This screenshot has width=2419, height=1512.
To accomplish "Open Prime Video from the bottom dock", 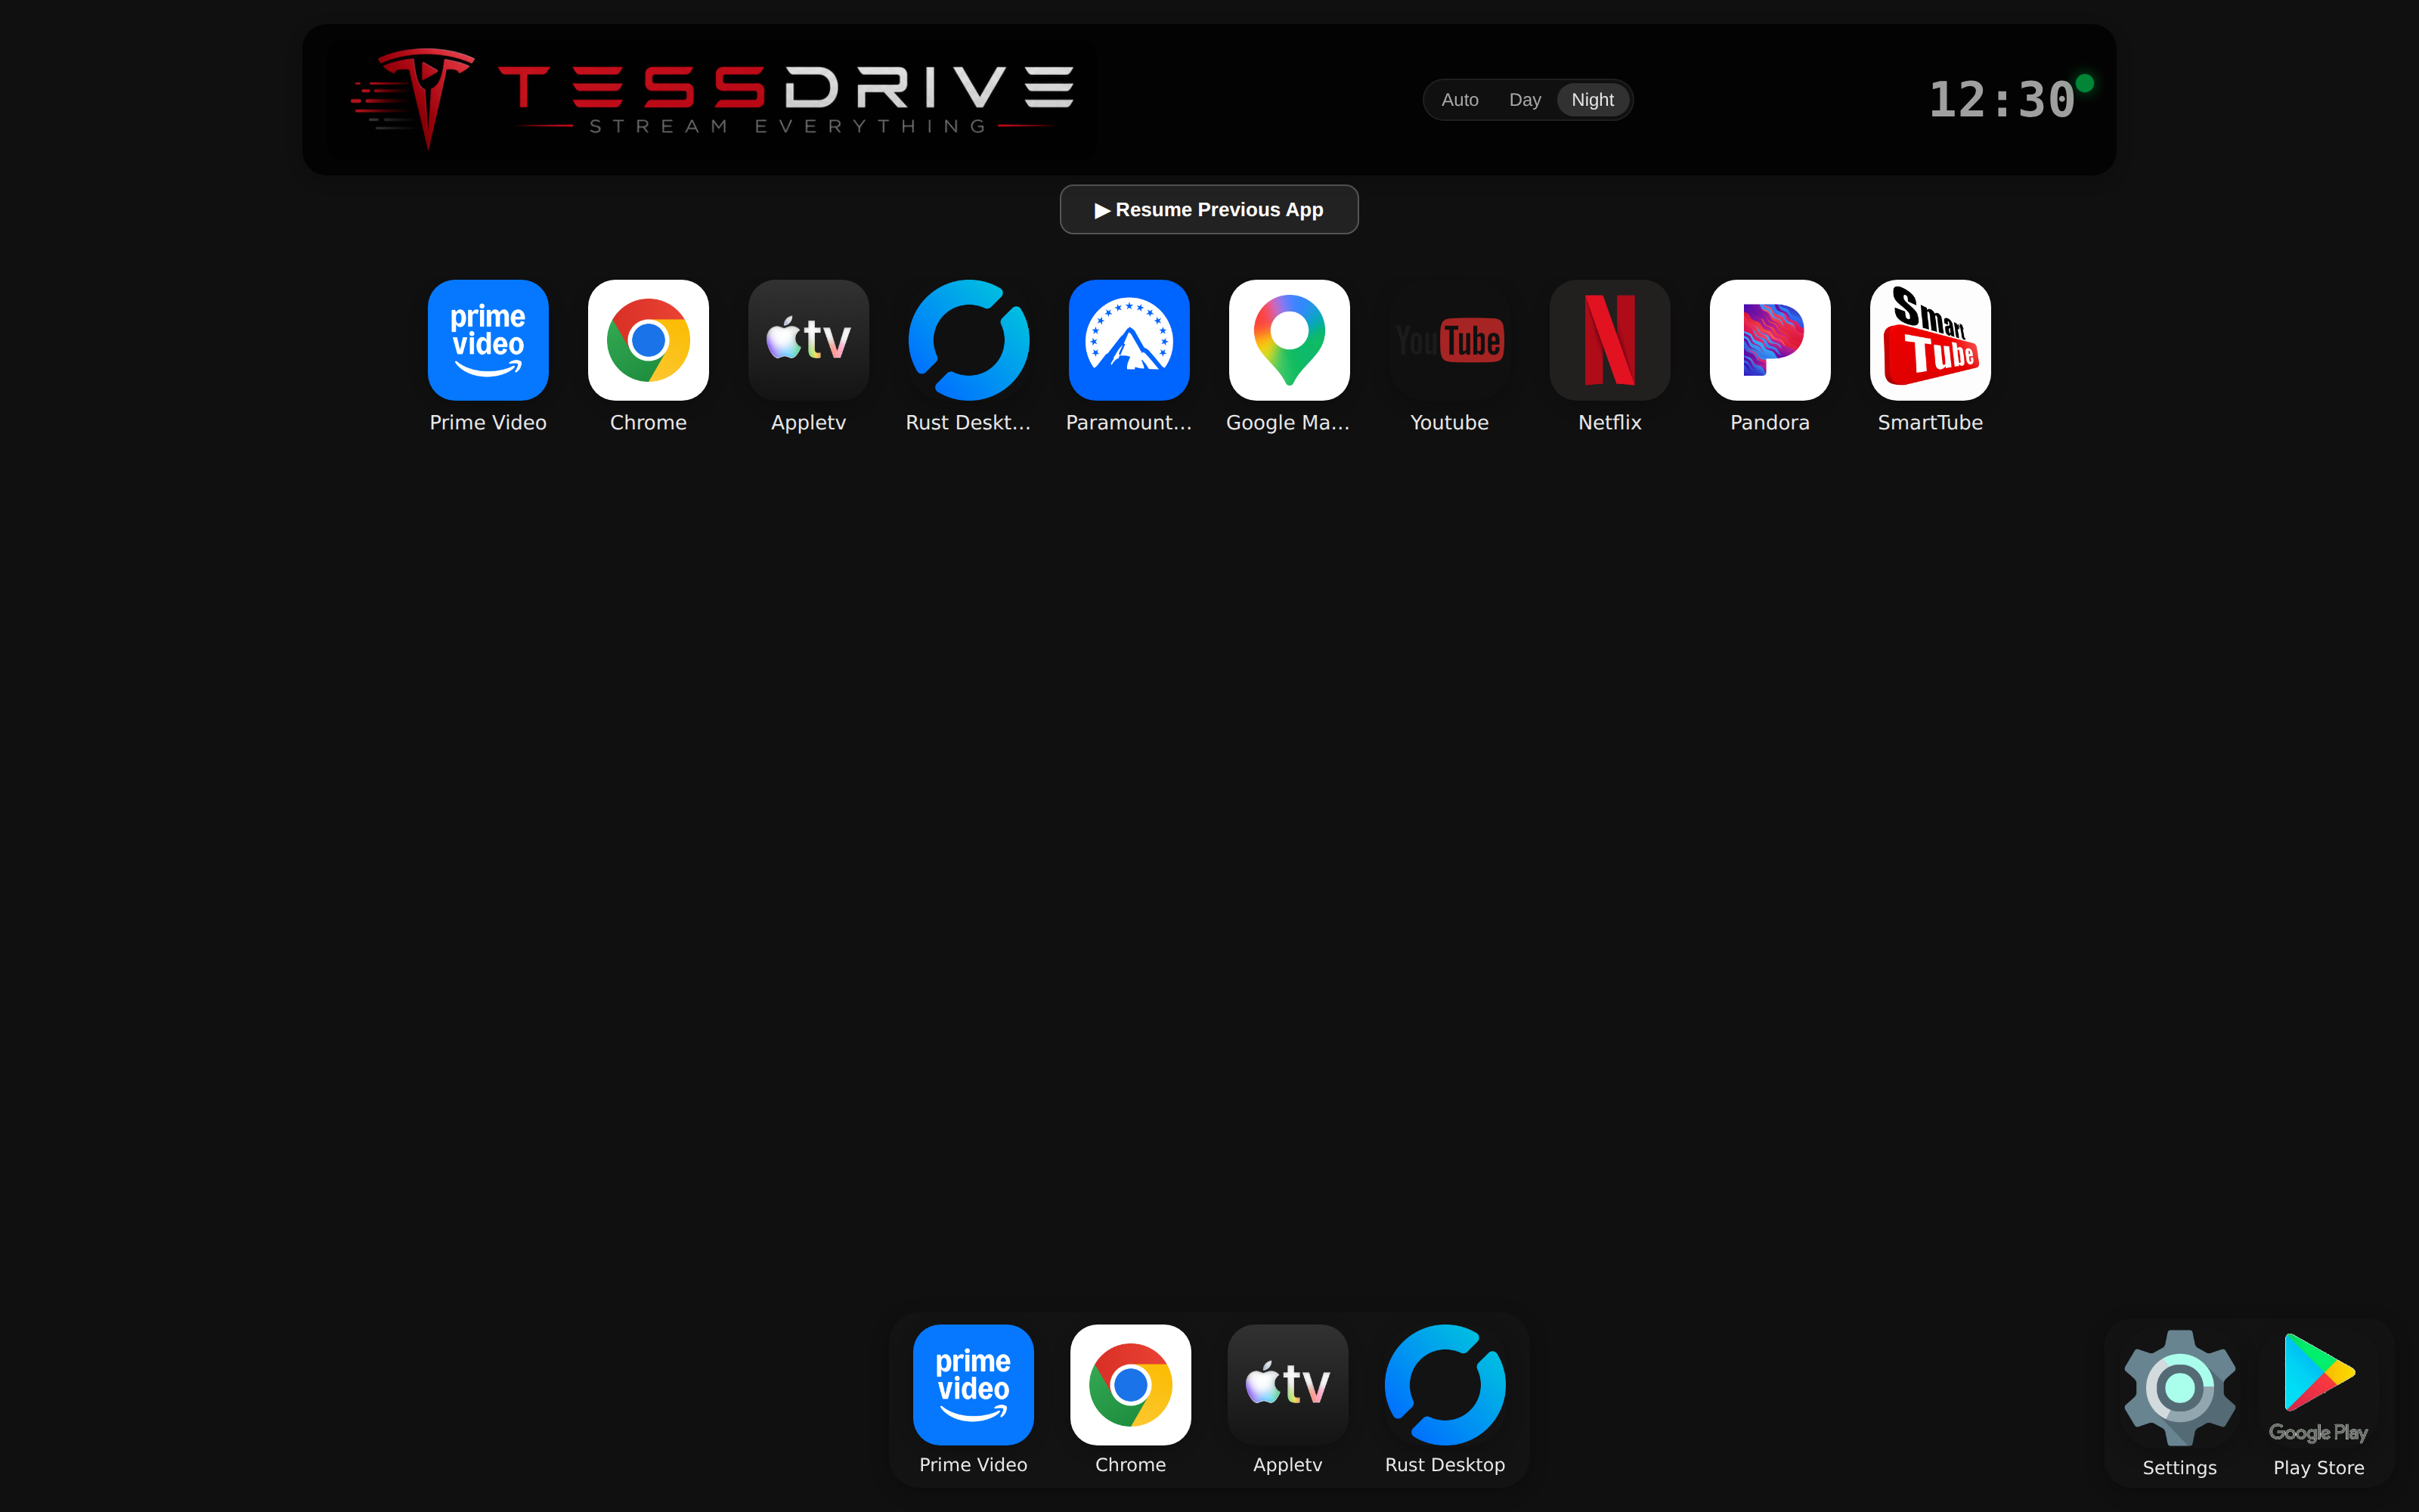I will pos(974,1385).
